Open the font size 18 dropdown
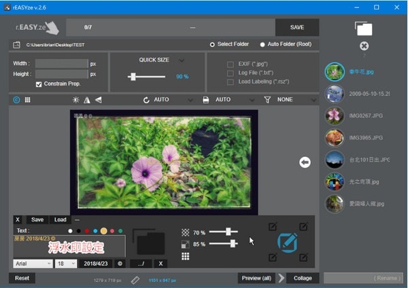Image resolution: width=408 pixels, height=288 pixels. [65, 263]
